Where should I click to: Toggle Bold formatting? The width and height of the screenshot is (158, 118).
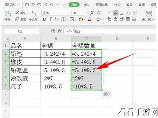tap(44, 19)
